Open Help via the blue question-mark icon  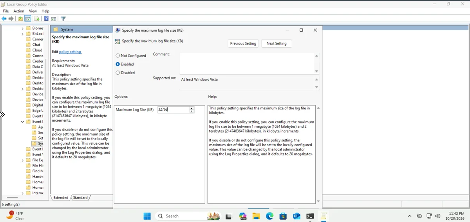[46, 18]
